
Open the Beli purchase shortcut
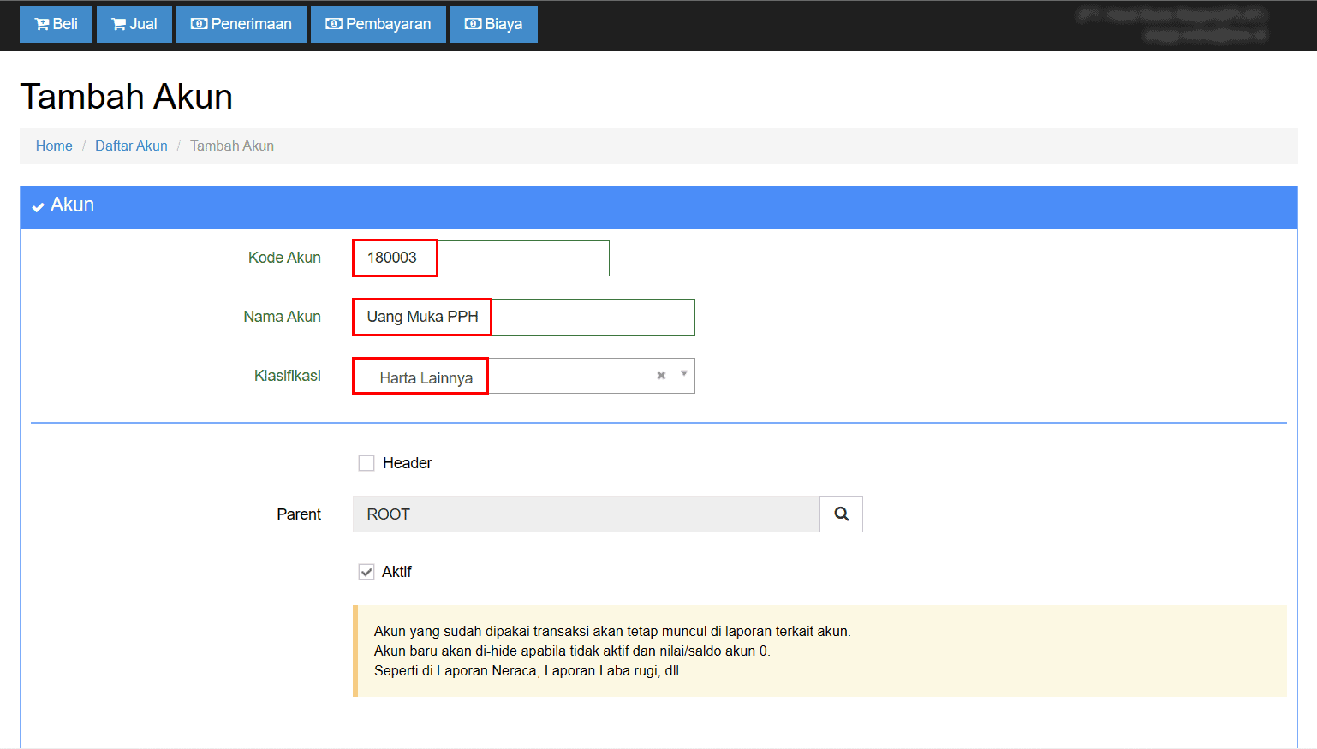[56, 24]
